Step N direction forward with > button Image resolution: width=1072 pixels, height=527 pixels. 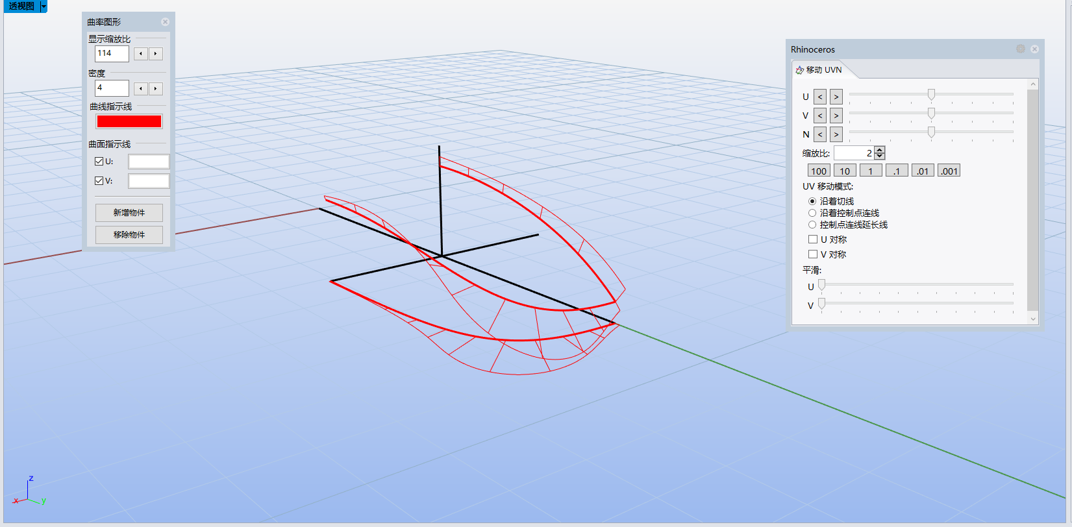coord(836,134)
